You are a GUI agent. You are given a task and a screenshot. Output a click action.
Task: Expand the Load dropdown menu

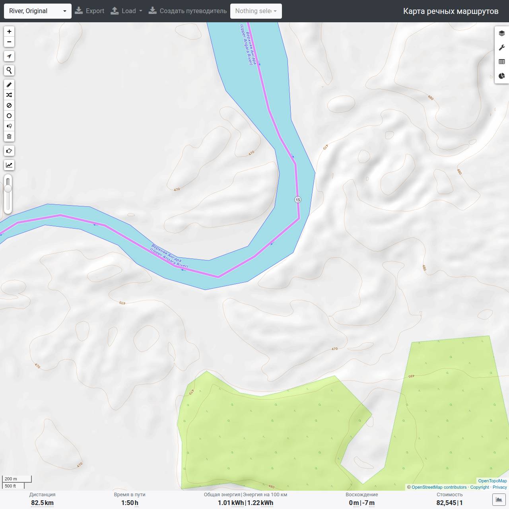126,11
